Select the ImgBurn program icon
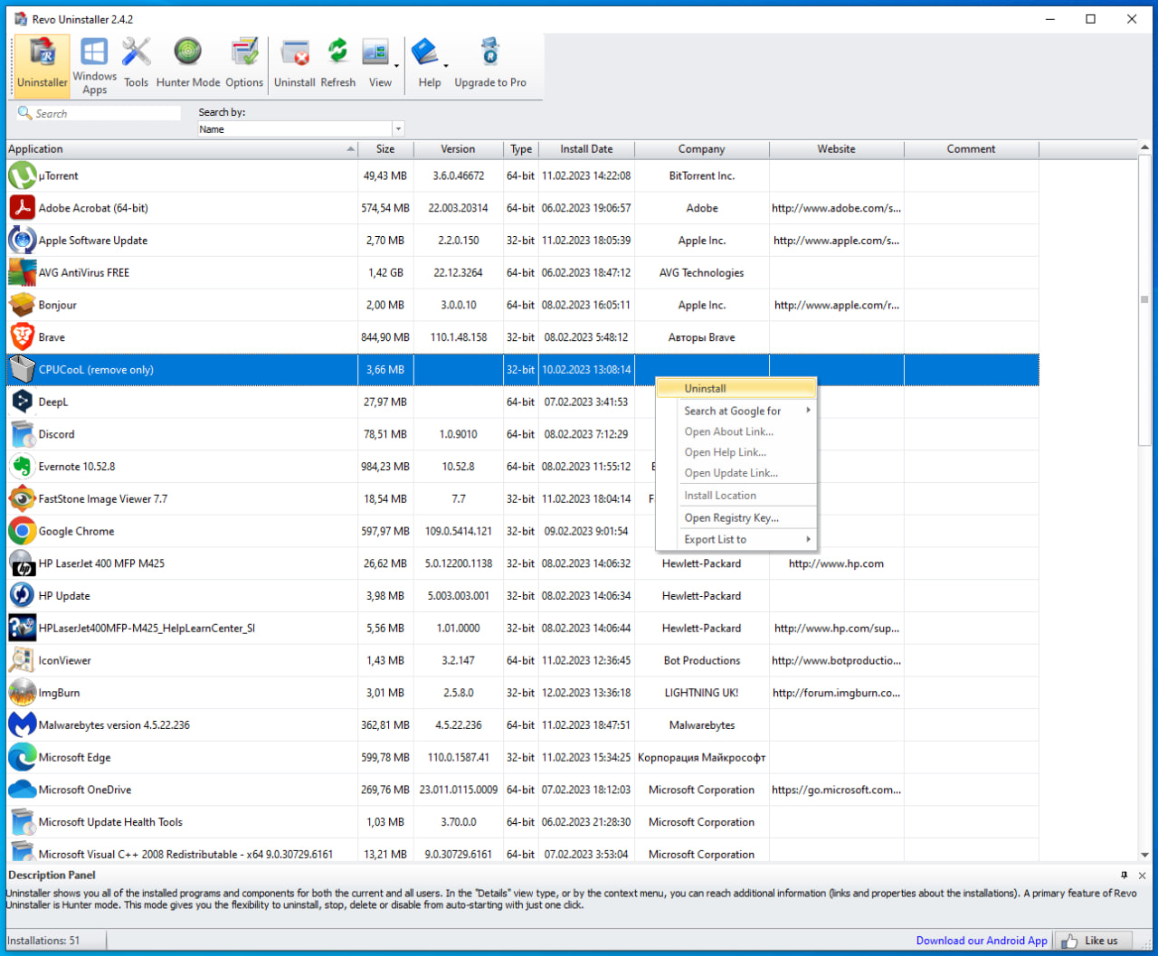Viewport: 1158px width, 956px height. pos(22,693)
